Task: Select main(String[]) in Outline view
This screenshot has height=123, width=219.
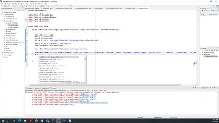Action: pos(211,56)
